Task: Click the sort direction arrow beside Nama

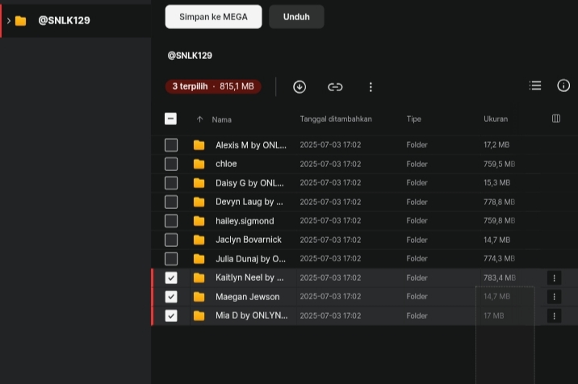Action: [199, 119]
